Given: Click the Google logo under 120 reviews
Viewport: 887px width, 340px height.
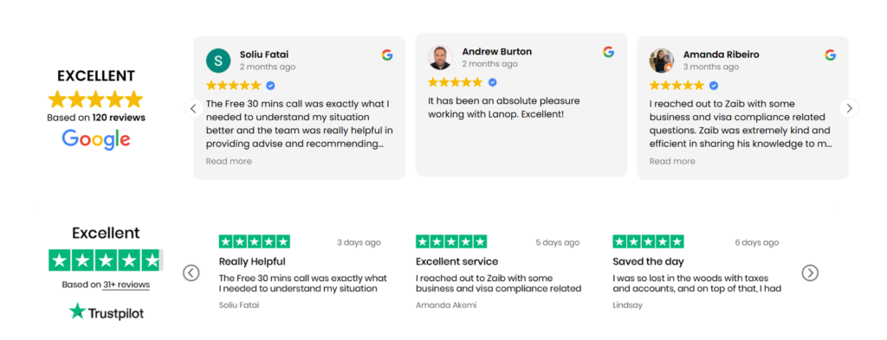Looking at the screenshot, I should pyautogui.click(x=96, y=139).
